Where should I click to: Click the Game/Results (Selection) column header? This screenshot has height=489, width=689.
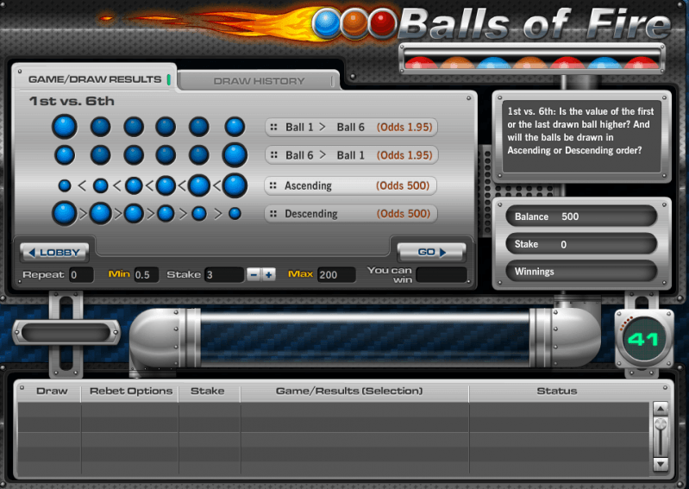click(349, 391)
